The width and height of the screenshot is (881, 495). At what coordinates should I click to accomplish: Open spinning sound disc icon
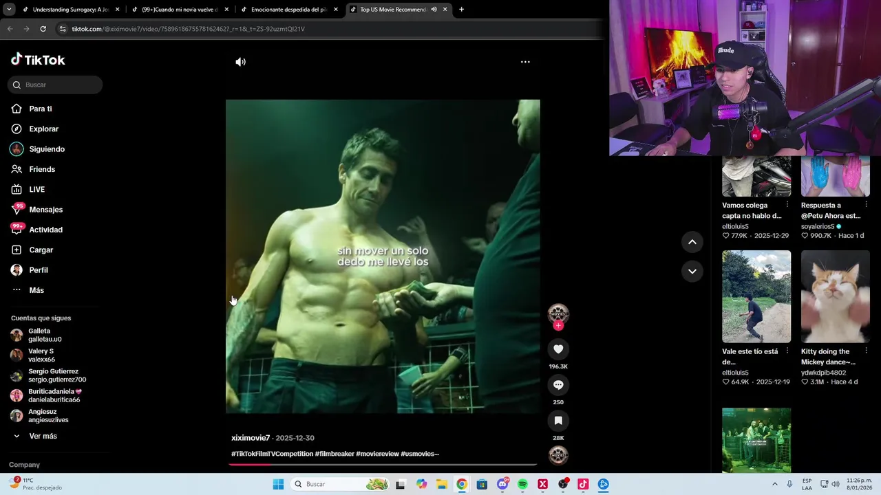pyautogui.click(x=558, y=455)
